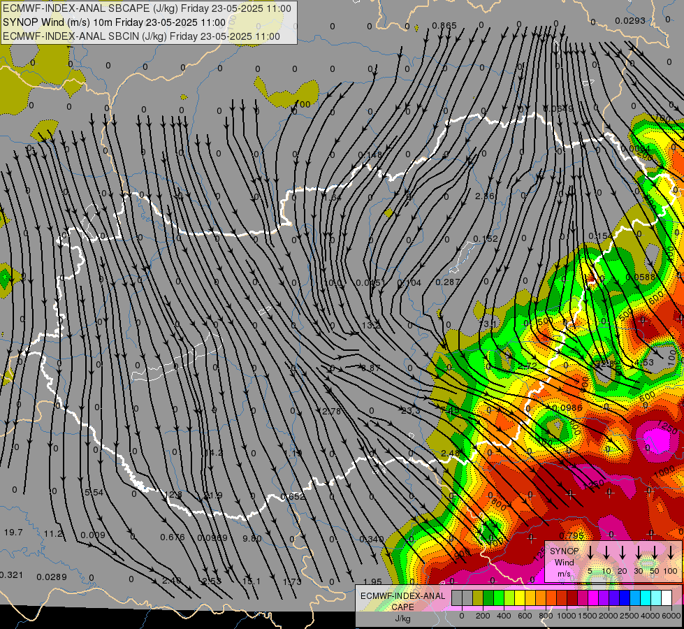Click the 30 m/s wind arrow in legend
Viewport: 684px width, 629px height.
(638, 552)
